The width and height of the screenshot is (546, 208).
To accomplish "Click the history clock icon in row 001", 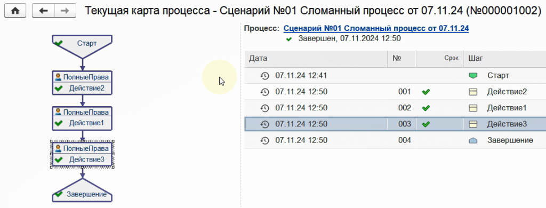I will (x=265, y=92).
